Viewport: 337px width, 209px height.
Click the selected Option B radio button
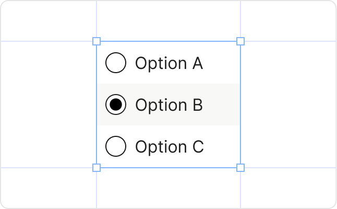click(116, 105)
